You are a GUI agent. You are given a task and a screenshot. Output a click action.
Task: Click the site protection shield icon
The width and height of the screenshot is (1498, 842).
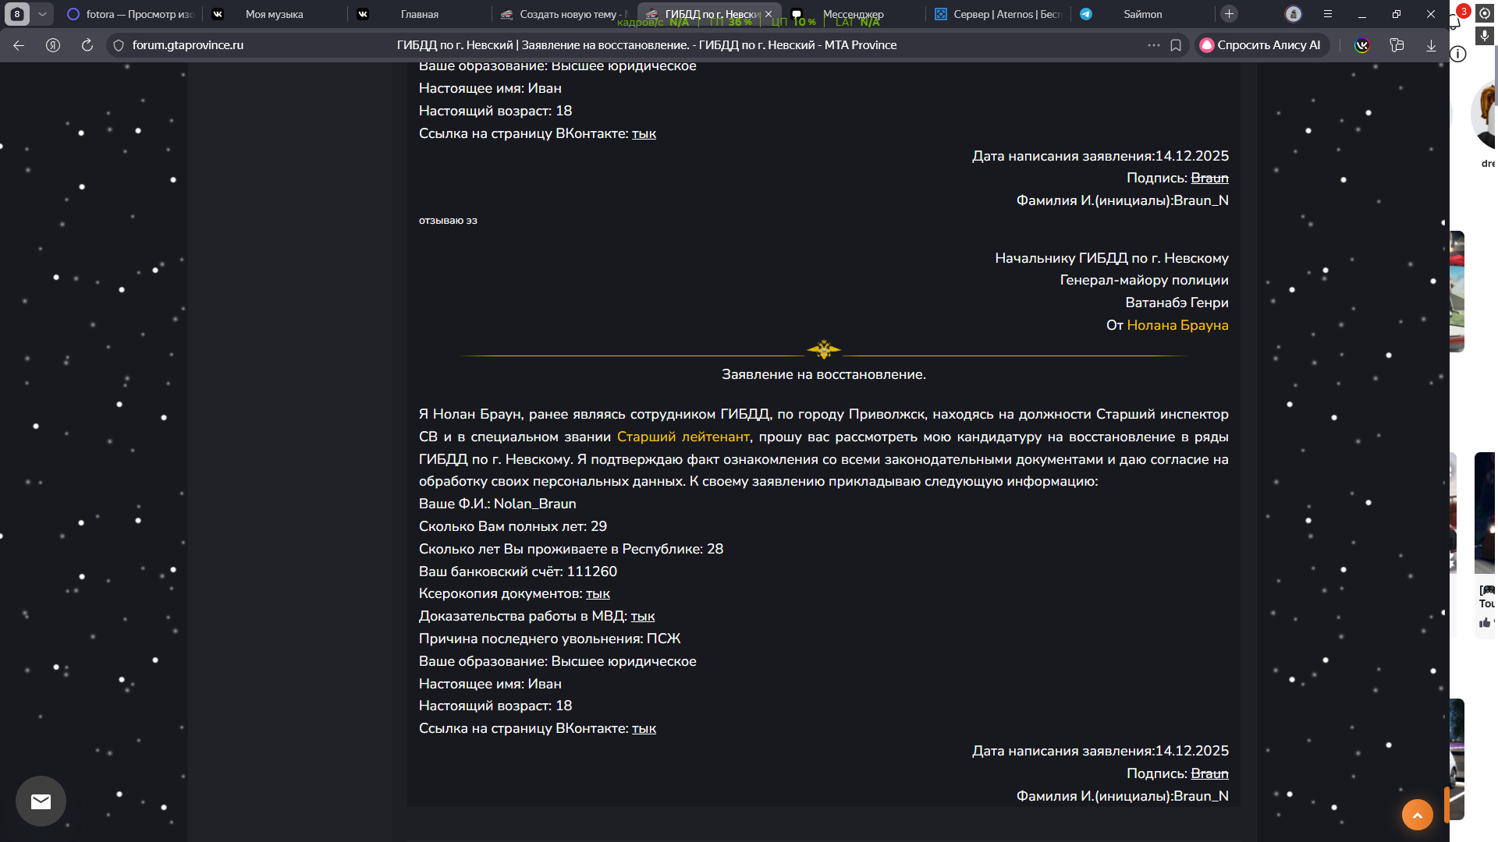pos(119,45)
